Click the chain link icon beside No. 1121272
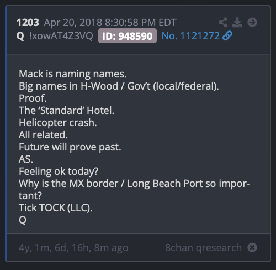The image size is (276, 270). pos(227,35)
